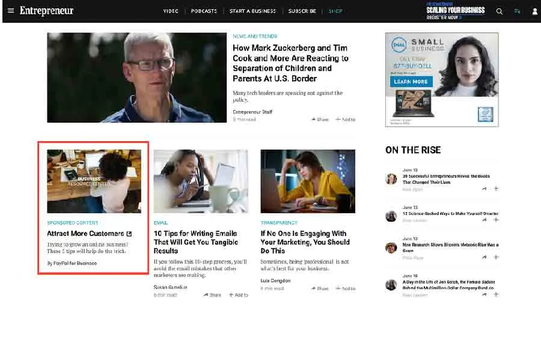Go to Podcasts section

[204, 11]
